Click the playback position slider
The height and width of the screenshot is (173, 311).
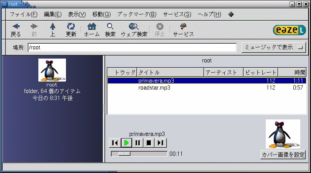click(139, 154)
